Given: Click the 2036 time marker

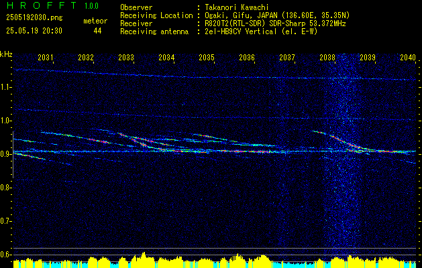Looking at the screenshot, I should [x=247, y=57].
